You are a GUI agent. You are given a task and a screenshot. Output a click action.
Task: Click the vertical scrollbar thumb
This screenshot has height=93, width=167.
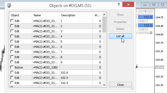[x=104, y=25]
